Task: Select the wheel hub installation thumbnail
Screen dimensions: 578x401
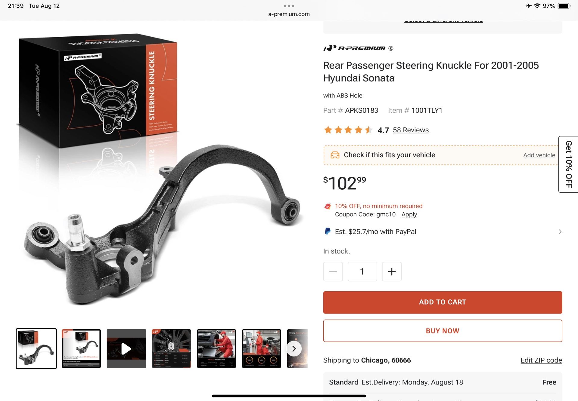Action: tap(171, 349)
